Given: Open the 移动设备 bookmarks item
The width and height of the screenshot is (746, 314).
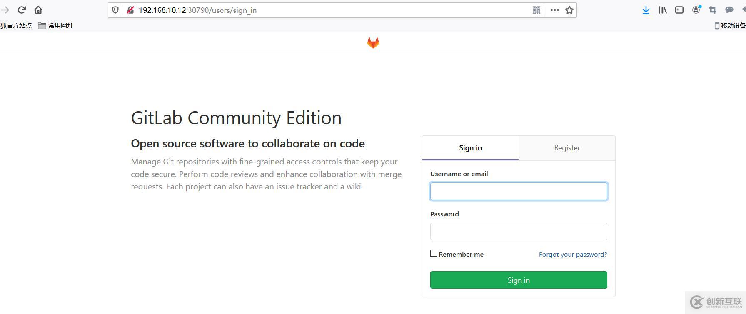Looking at the screenshot, I should point(730,26).
